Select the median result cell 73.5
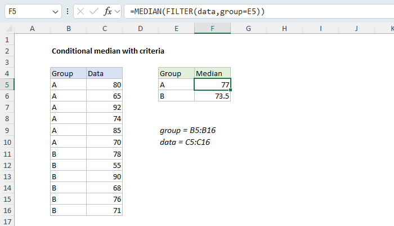Image resolution: width=394 pixels, height=226 pixels. pos(212,96)
